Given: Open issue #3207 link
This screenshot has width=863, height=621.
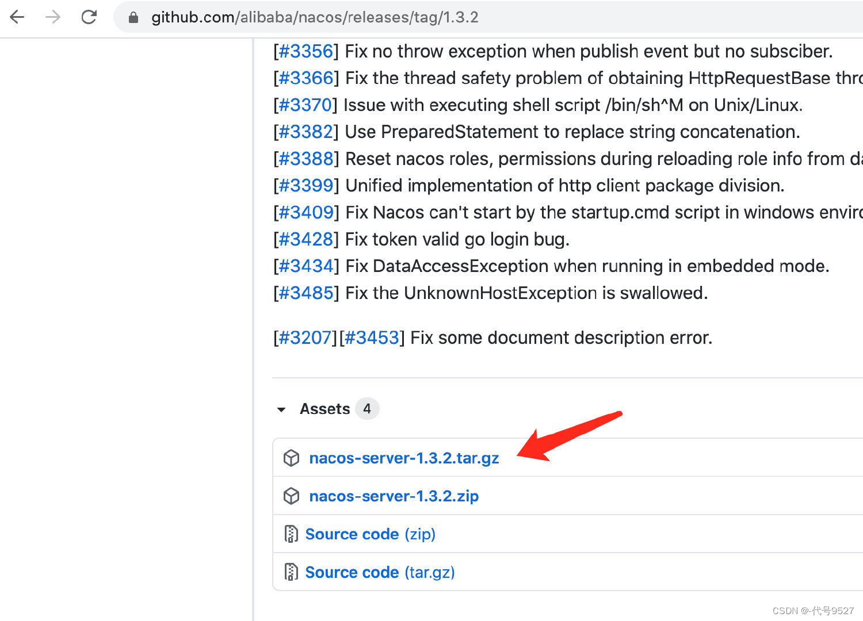Looking at the screenshot, I should coord(305,338).
